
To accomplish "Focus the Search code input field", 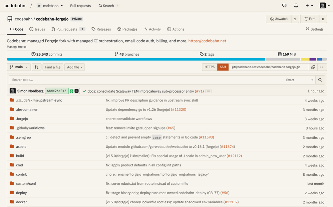I will click(x=146, y=80).
